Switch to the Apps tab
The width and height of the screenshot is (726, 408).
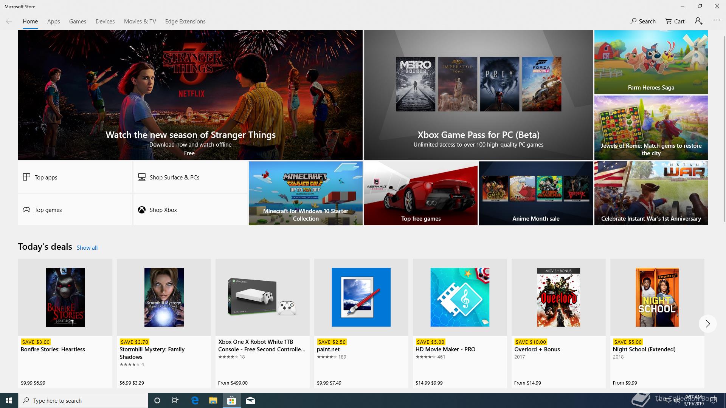pyautogui.click(x=53, y=22)
